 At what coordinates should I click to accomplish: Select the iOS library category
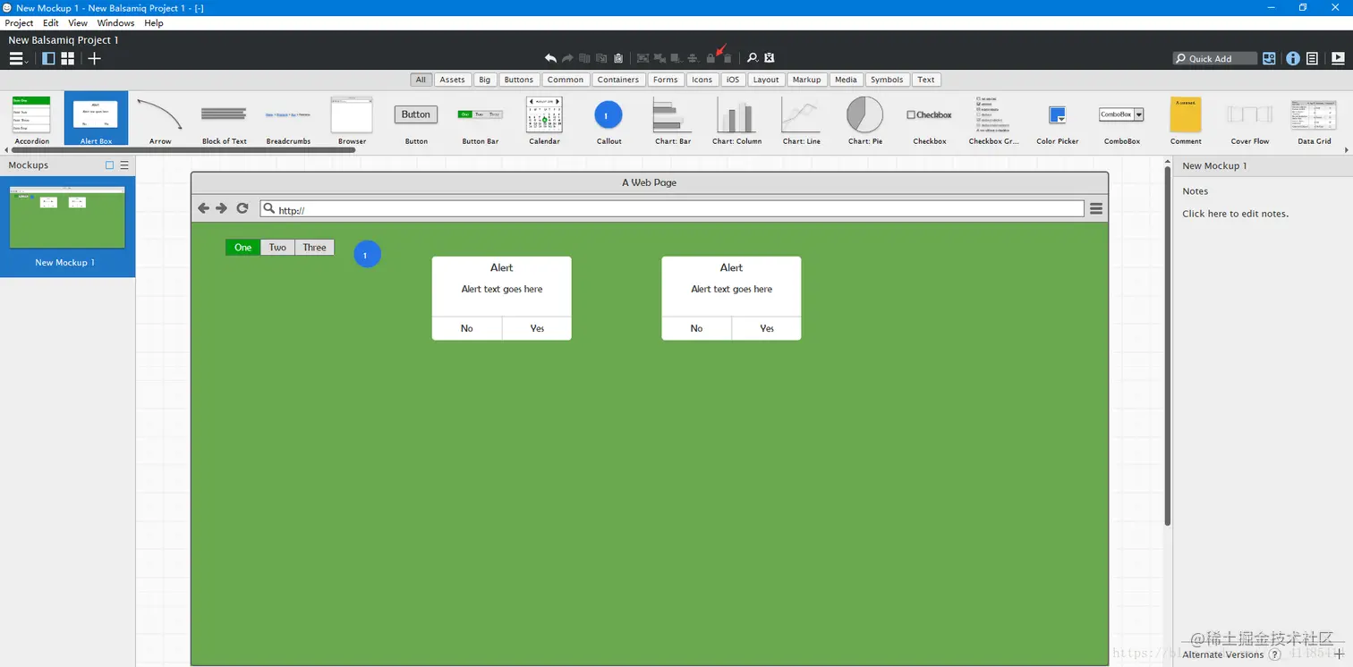click(733, 80)
